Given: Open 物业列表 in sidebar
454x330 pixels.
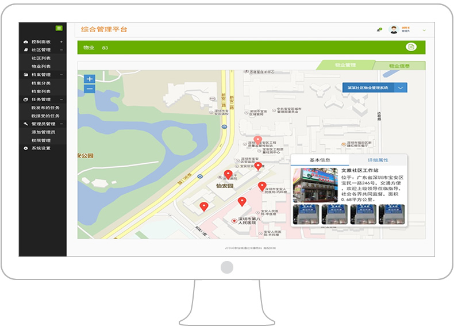Looking at the screenshot, I should pyautogui.click(x=41, y=66).
